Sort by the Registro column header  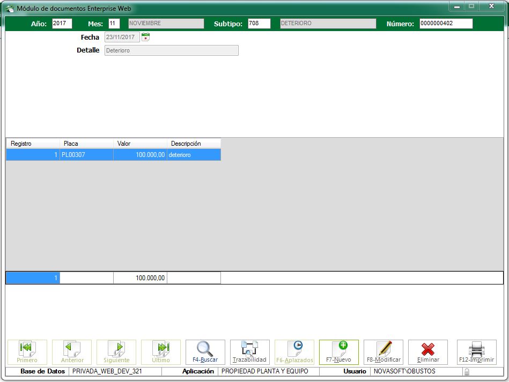(x=33, y=144)
